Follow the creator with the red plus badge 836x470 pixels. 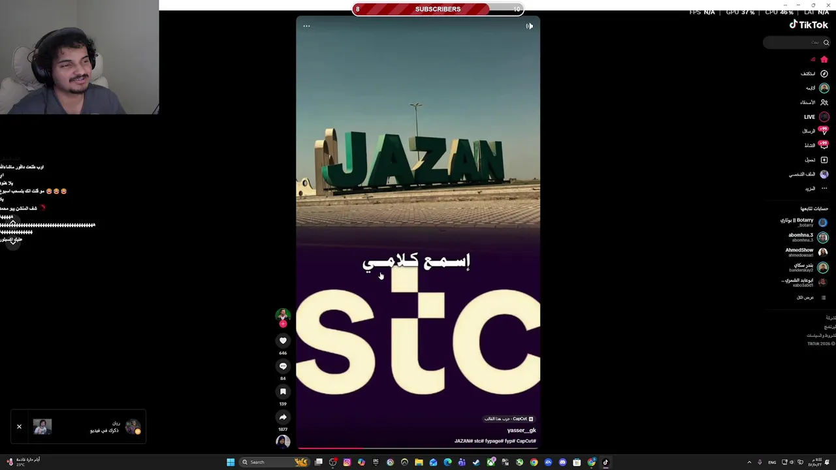[x=283, y=324]
